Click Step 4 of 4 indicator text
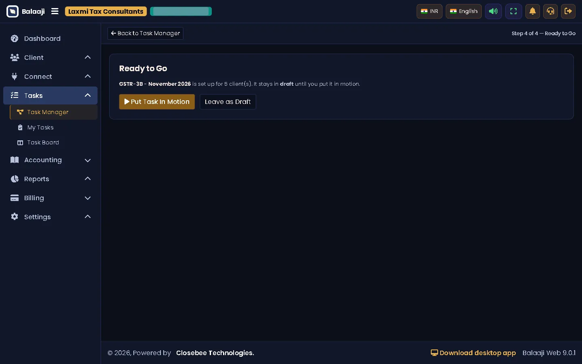Screen dimensions: 582x364 pos(544,33)
